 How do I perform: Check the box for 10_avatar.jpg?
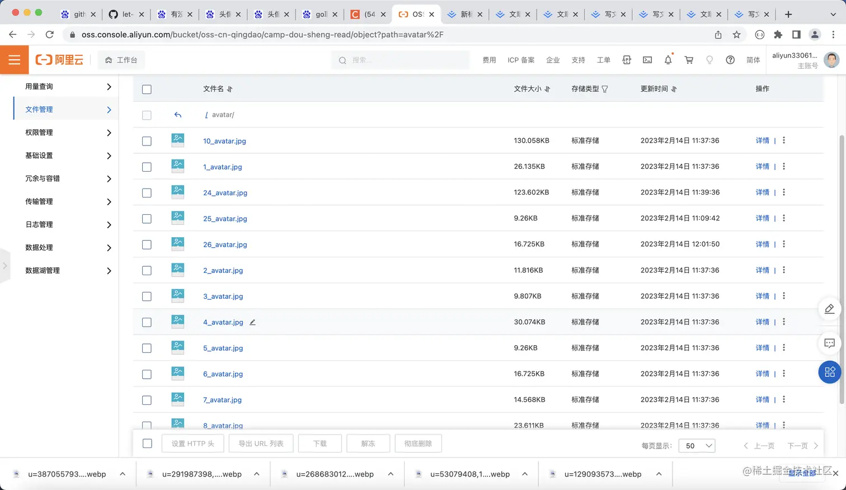[147, 141]
